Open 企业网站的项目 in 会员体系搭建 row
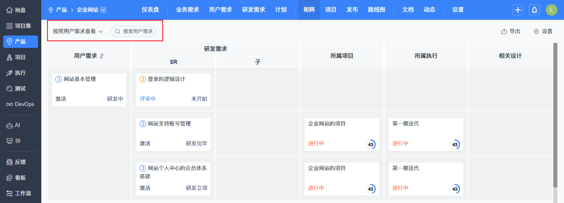The height and width of the screenshot is (203, 564). pos(342,179)
